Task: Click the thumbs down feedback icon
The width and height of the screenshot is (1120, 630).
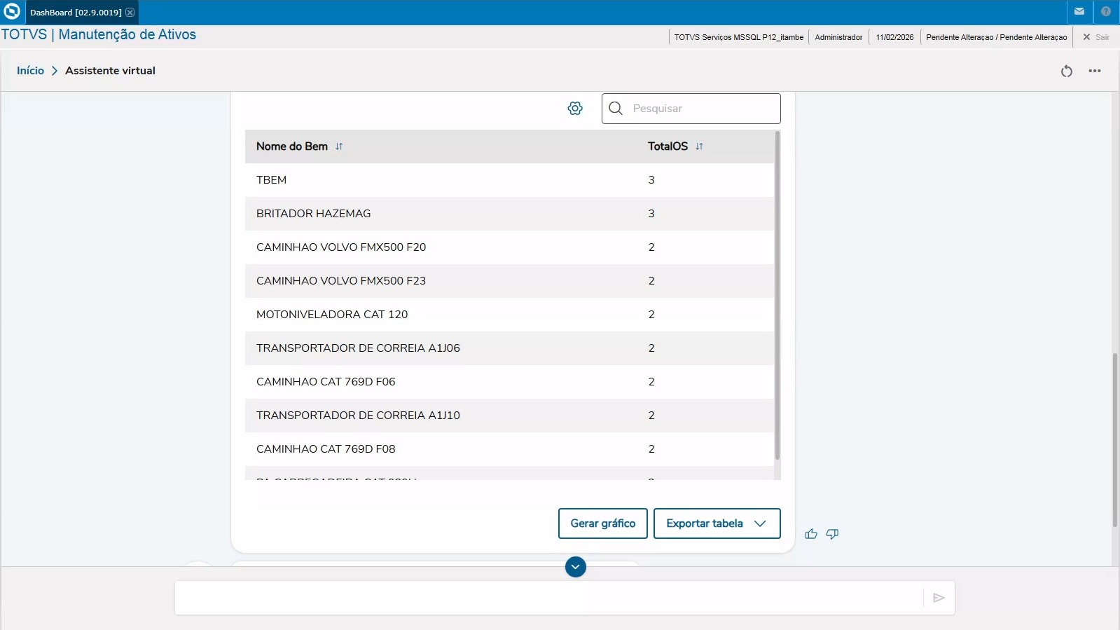Action: coord(832,534)
